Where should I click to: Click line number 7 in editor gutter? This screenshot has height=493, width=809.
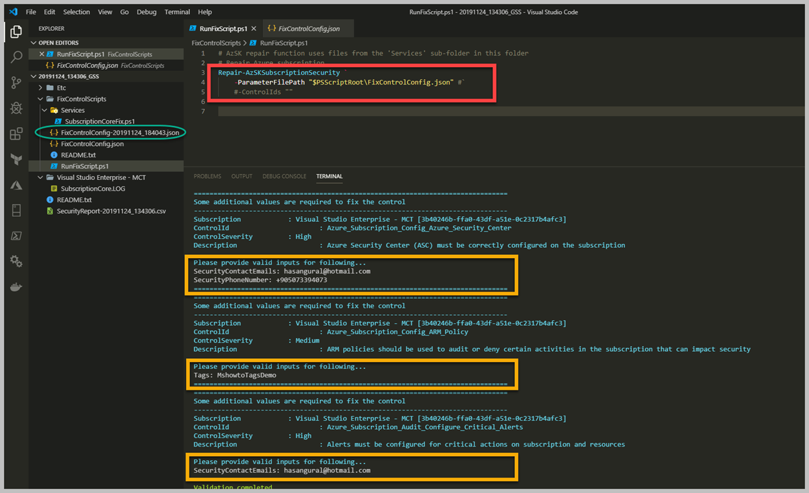click(203, 112)
